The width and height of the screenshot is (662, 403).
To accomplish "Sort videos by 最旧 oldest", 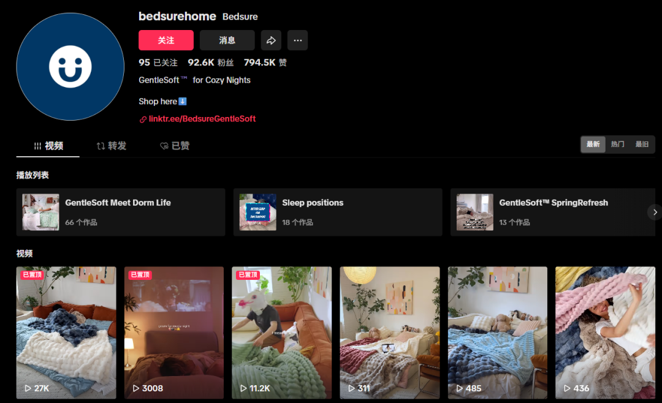I will pyautogui.click(x=642, y=145).
